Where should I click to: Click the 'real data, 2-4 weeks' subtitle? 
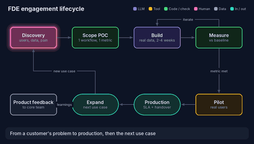pyautogui.click(x=157, y=40)
